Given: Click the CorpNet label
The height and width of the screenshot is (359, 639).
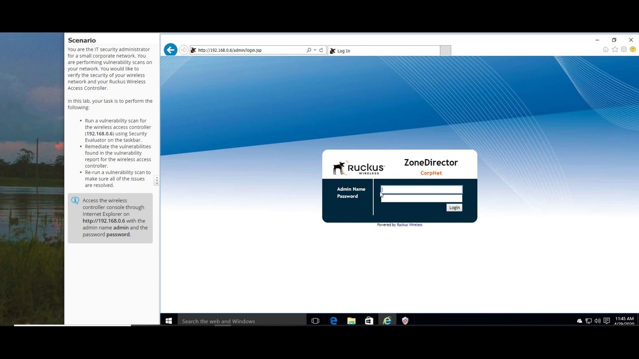Looking at the screenshot, I should (431, 173).
